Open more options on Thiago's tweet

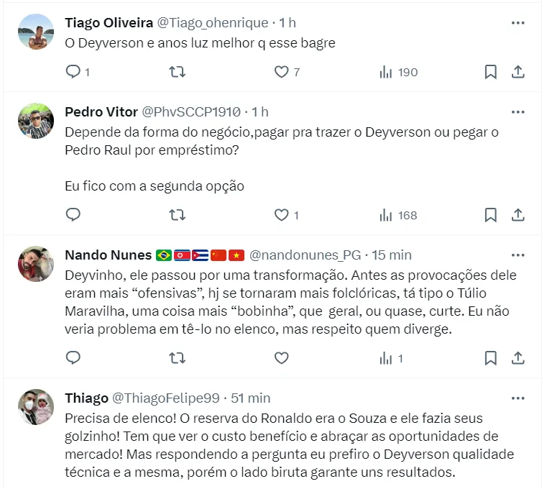518,398
